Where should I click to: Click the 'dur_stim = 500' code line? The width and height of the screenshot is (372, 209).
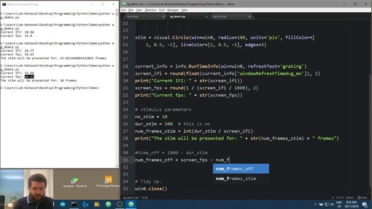(154, 124)
